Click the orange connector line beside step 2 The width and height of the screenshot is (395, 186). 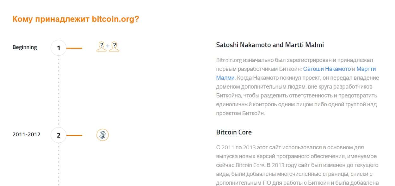[74, 135]
